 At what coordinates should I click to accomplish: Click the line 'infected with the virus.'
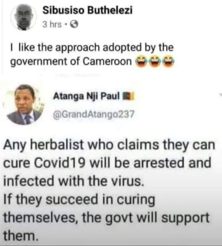73,181
